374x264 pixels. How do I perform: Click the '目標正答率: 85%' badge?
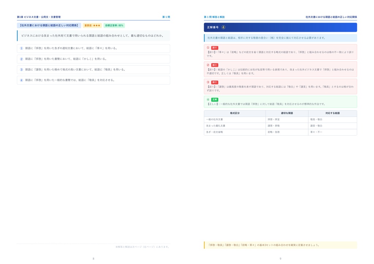(114, 26)
